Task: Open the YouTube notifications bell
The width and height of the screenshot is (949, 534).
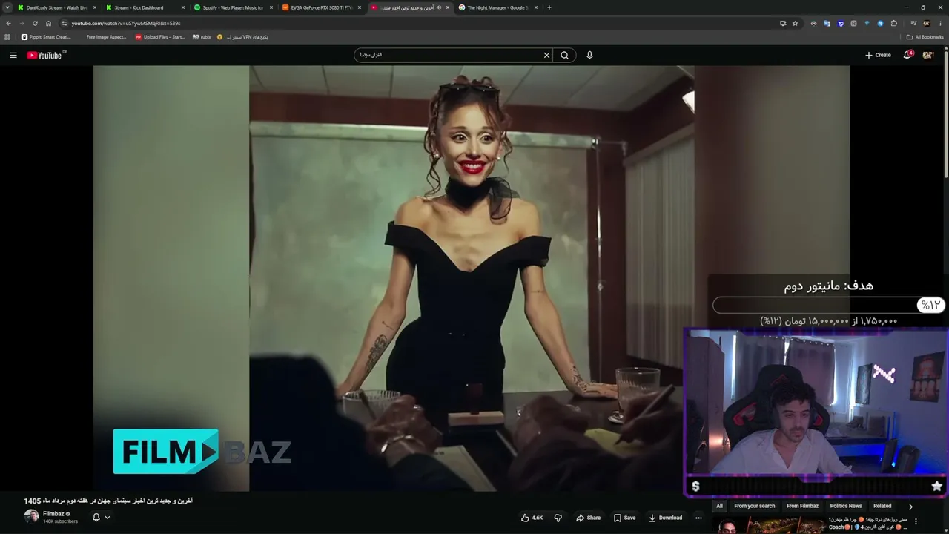Action: (x=907, y=55)
